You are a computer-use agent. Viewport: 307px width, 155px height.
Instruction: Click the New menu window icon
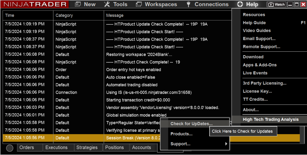tap(78, 4)
